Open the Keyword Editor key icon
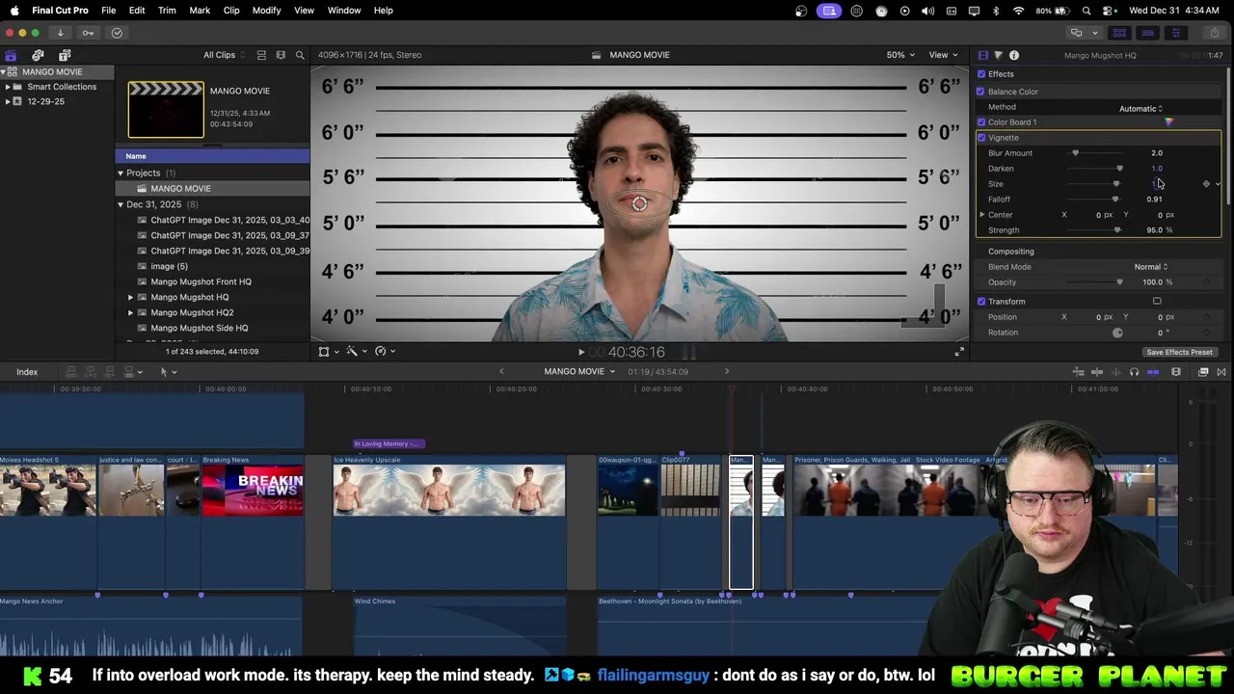 pos(88,33)
